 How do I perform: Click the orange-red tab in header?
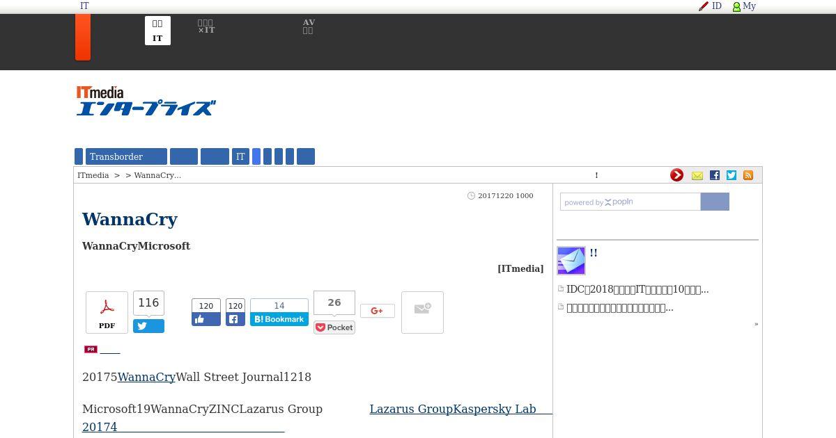click(x=83, y=37)
